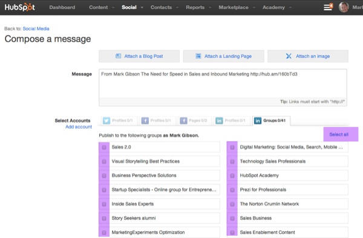Check Inside Sales Experts group
The height and width of the screenshot is (238, 363).
[104, 204]
